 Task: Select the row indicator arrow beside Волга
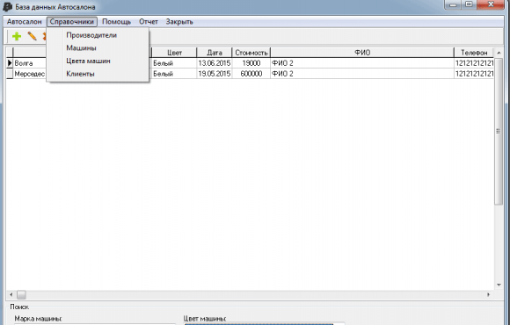10,63
